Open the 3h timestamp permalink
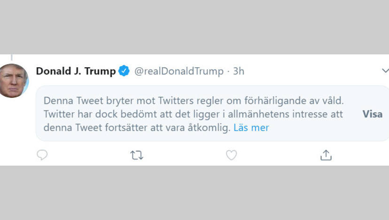The width and height of the screenshot is (389, 220). pyautogui.click(x=238, y=71)
